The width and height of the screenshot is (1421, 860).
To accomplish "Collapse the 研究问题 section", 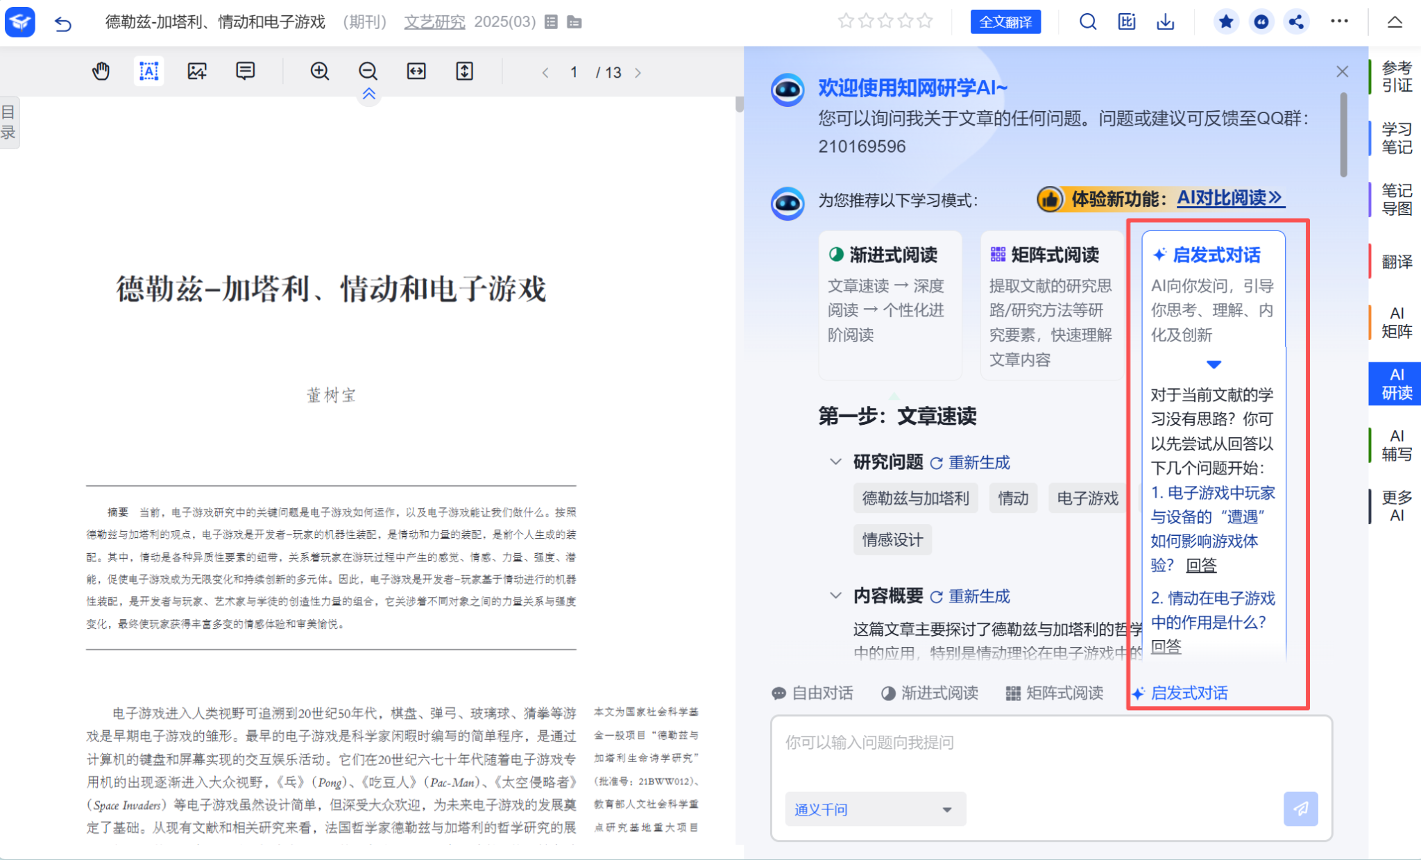I will coord(835,462).
